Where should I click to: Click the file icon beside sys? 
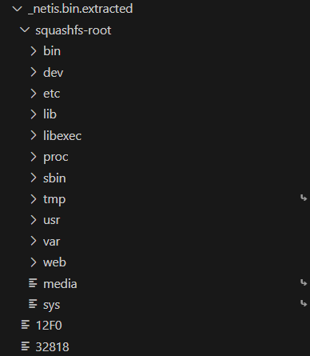(33, 304)
